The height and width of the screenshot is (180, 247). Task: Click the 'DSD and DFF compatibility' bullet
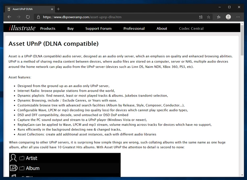pyautogui.click(x=73, y=115)
